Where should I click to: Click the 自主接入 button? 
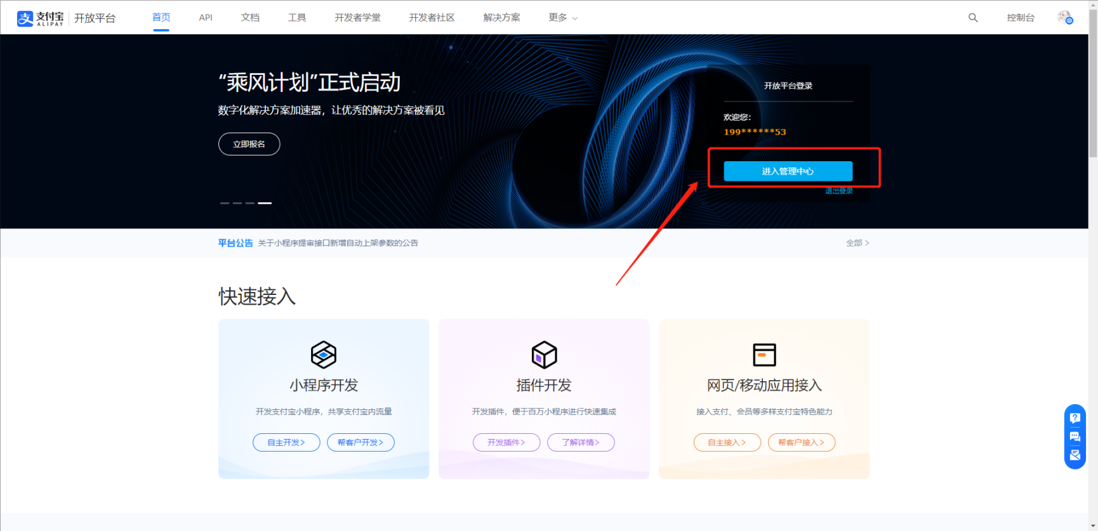(x=727, y=442)
